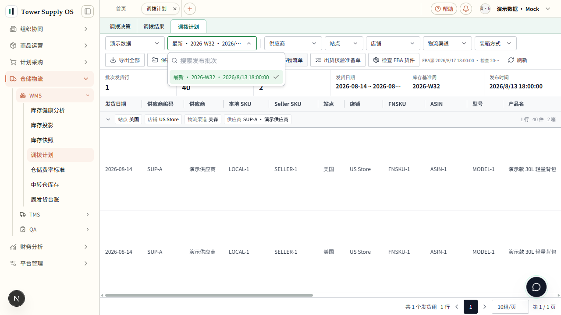Click the Tower Supply OS logo
Viewport: 561px width, 315px height.
click(11, 11)
